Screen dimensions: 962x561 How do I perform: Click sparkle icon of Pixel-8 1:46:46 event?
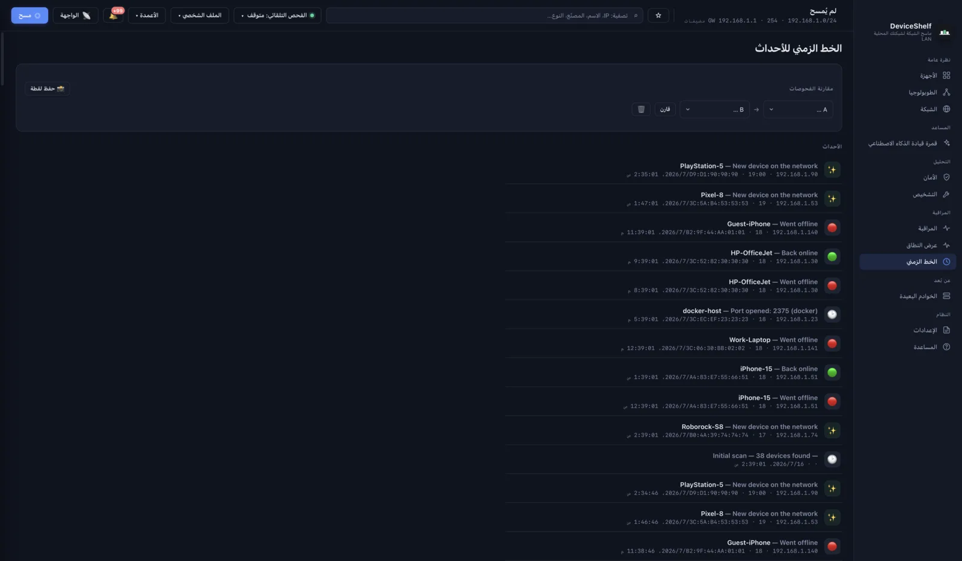[832, 517]
